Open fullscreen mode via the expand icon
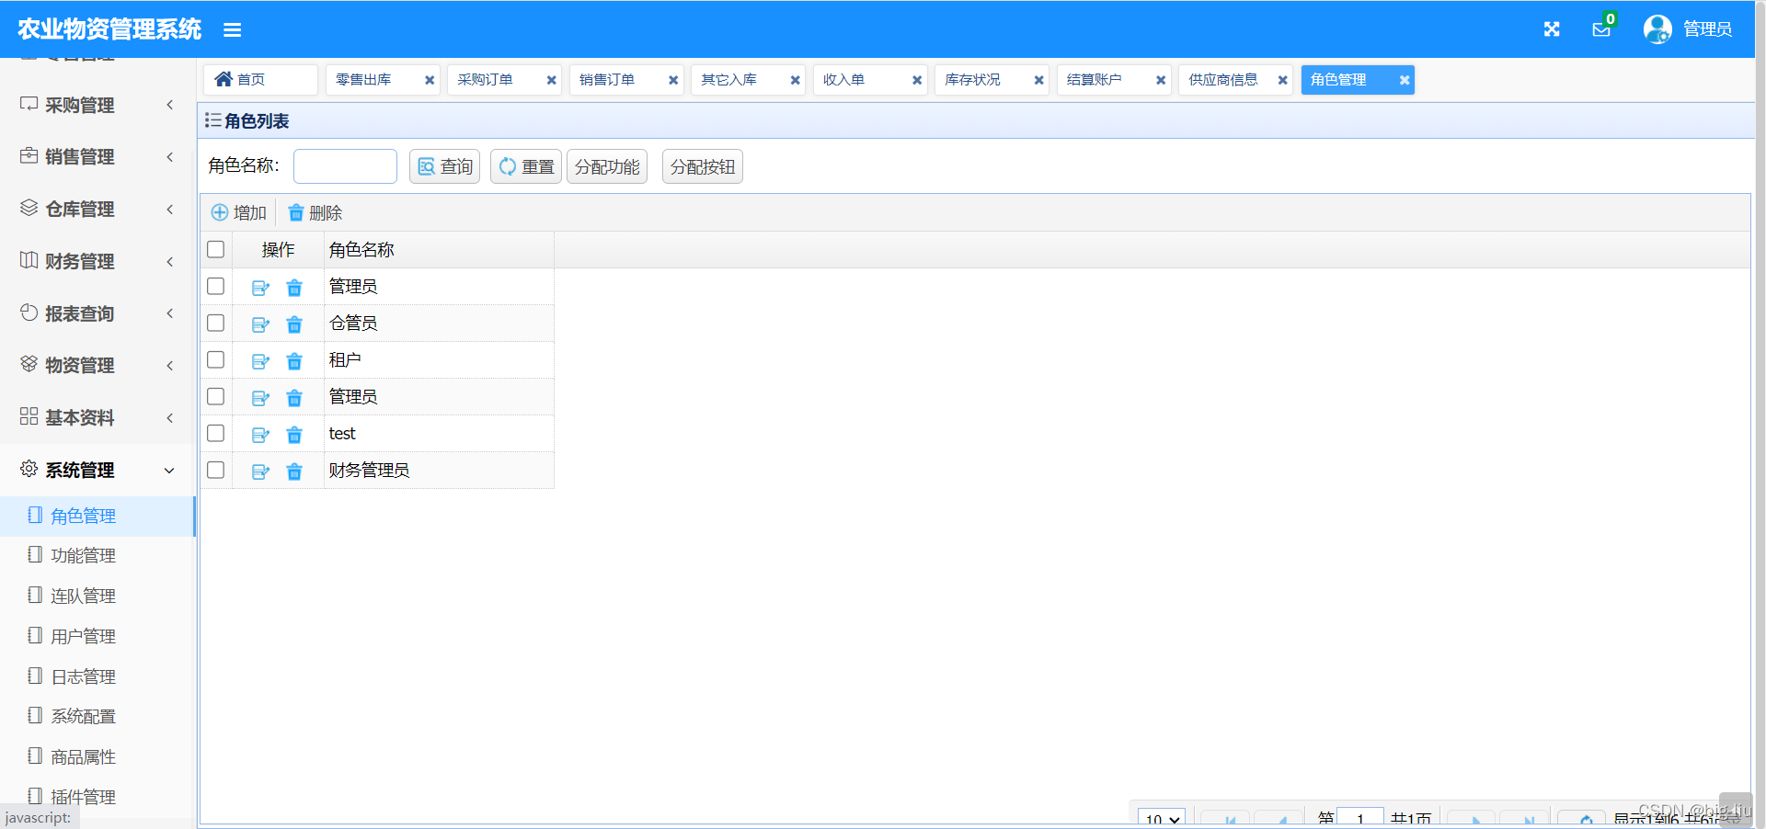Image resolution: width=1766 pixels, height=829 pixels. coord(1552,29)
